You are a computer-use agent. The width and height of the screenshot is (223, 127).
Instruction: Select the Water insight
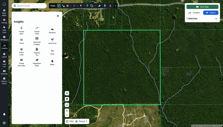[x=52, y=62]
